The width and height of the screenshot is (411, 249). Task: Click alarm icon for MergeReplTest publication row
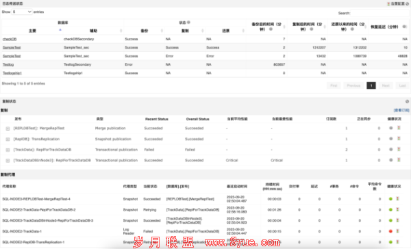coord(399,128)
